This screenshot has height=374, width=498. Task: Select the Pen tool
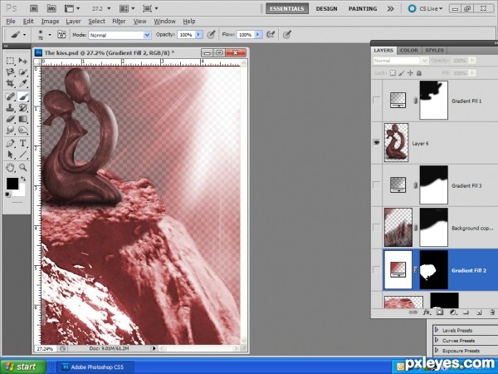point(10,143)
